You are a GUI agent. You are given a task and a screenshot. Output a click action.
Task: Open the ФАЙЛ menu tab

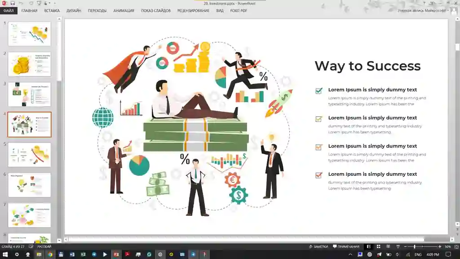(x=9, y=10)
